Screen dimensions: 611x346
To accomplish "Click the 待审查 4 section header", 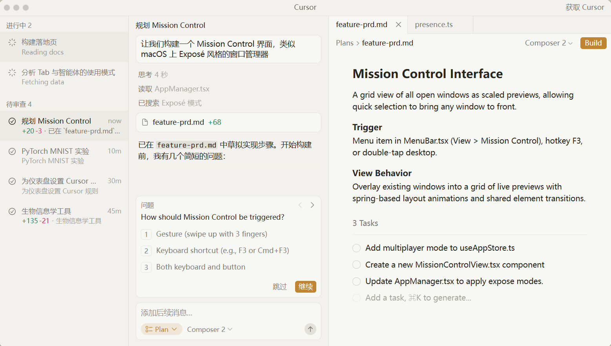I will click(x=19, y=104).
